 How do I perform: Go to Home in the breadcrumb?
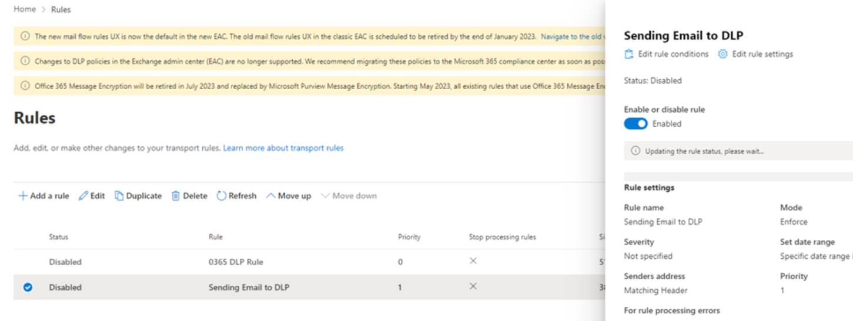[25, 9]
